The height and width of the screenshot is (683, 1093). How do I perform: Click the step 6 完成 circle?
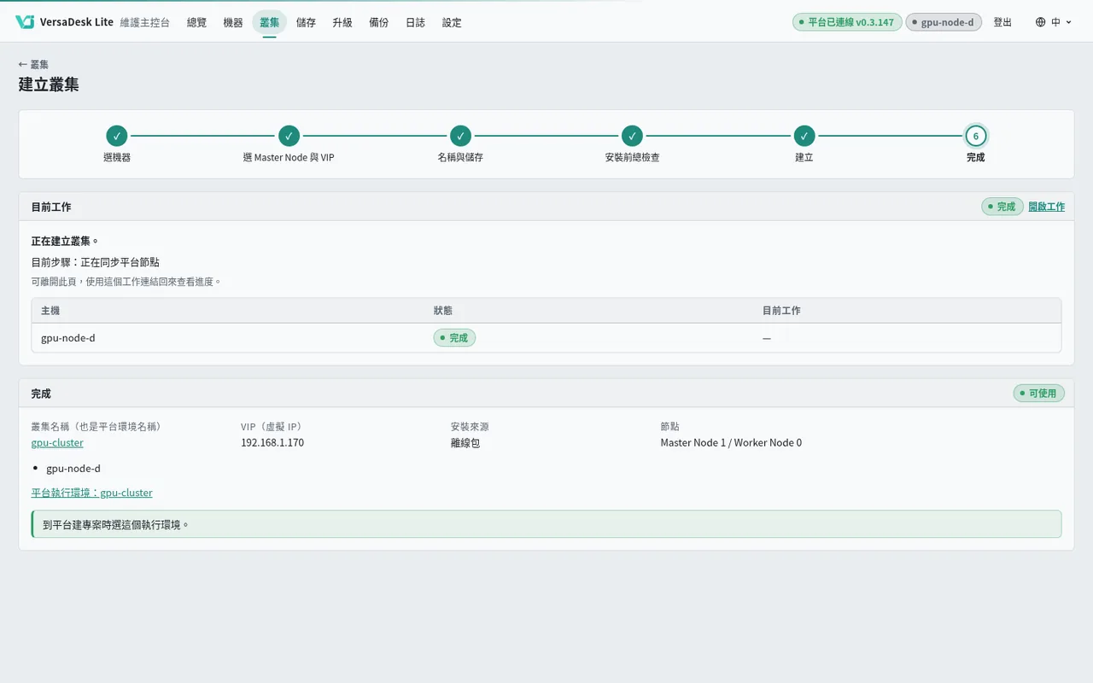(x=975, y=136)
